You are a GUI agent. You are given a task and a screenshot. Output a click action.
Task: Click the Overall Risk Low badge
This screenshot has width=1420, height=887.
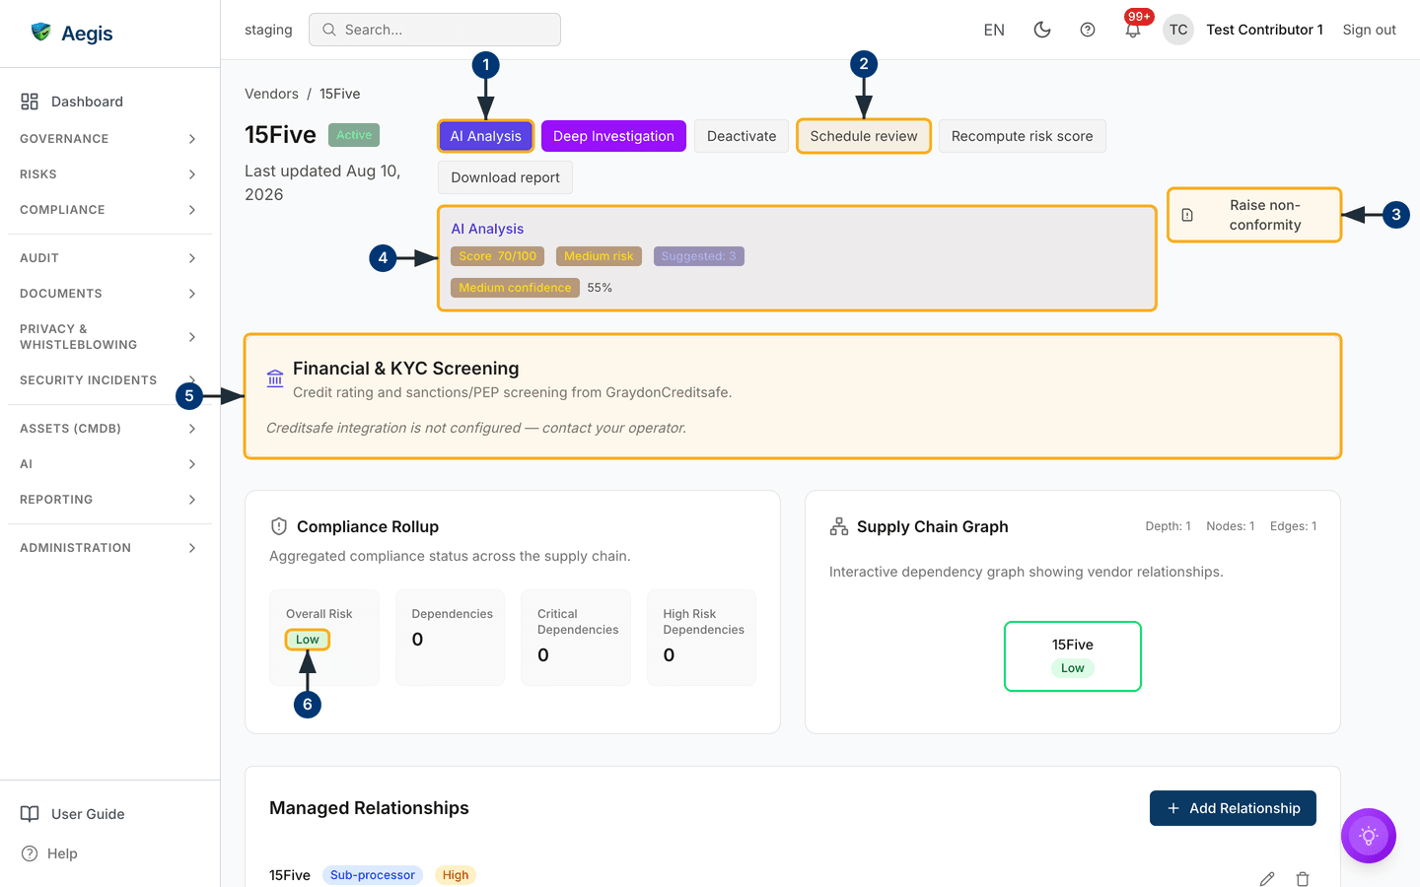point(308,640)
